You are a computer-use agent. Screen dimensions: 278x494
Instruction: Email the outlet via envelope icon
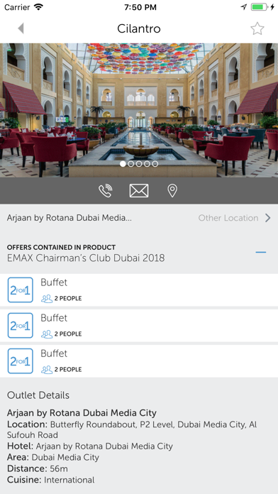[x=139, y=191]
